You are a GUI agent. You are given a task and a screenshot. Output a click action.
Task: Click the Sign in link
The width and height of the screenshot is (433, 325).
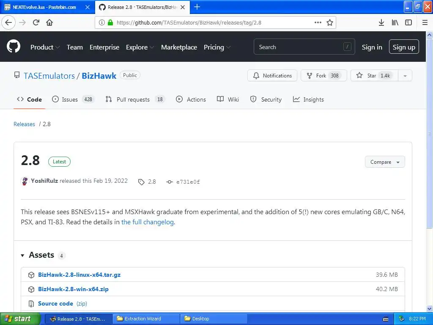372,47
